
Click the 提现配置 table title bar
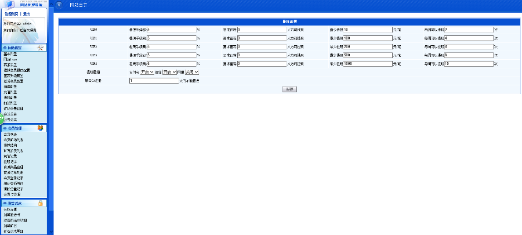pyautogui.click(x=289, y=21)
